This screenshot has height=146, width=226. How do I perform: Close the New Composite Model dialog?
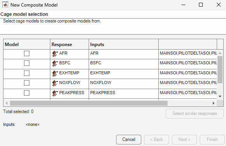click(x=219, y=5)
